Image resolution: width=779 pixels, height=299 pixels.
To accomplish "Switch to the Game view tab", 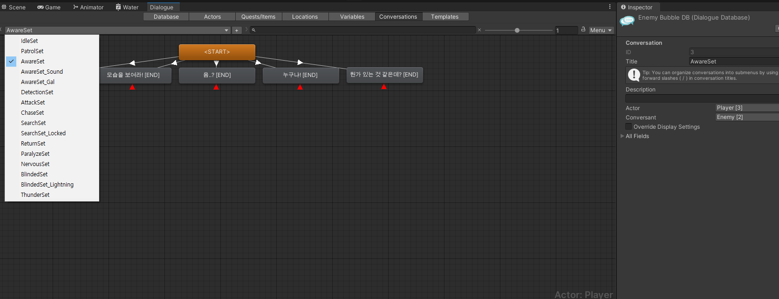I will [49, 7].
